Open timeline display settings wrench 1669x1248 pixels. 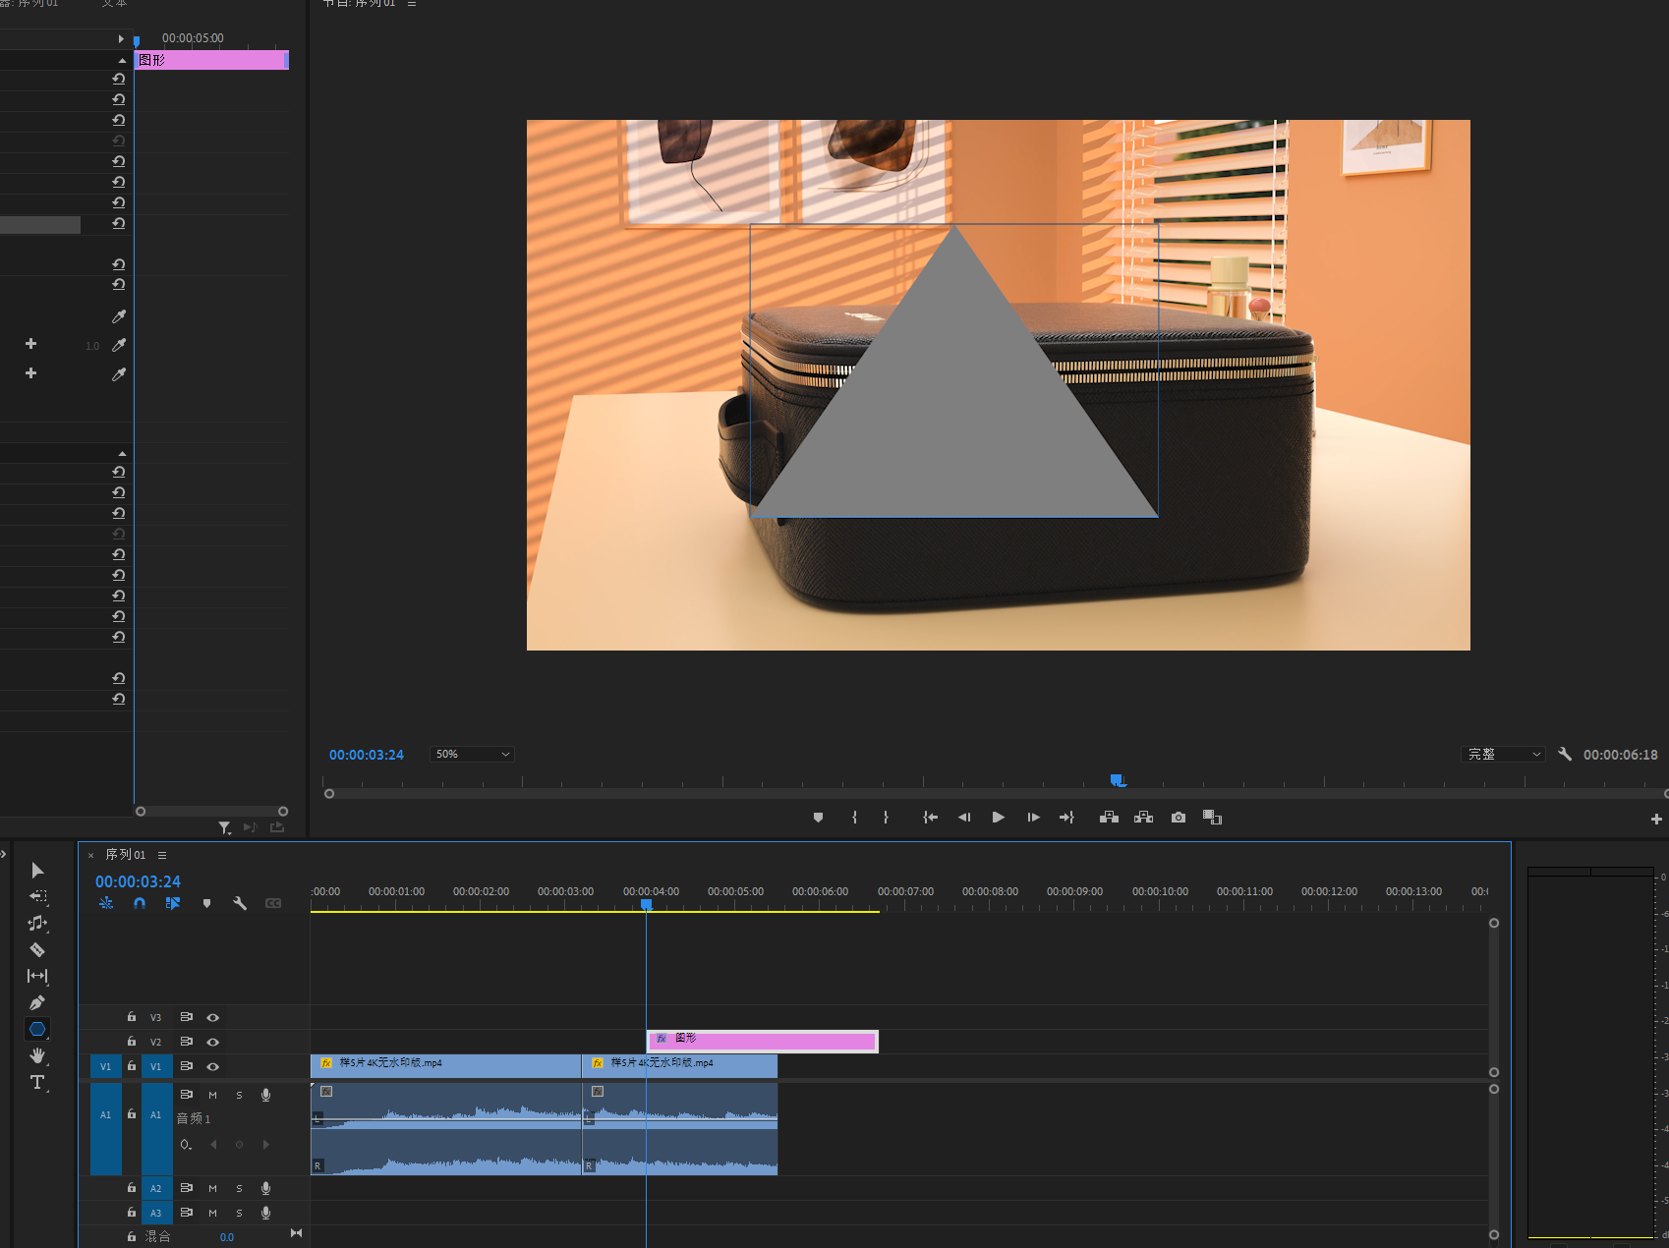click(240, 903)
